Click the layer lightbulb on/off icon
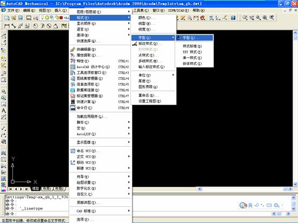Viewport: 298px width, 223px height. (x=42, y=18)
